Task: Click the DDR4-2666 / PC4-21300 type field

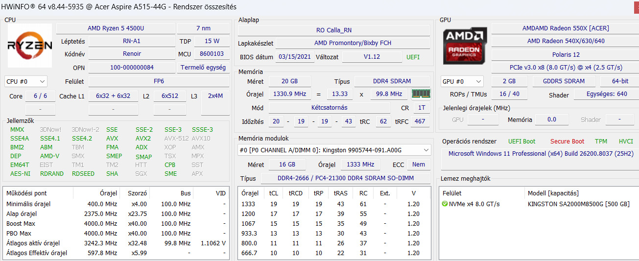Action: [x=345, y=178]
